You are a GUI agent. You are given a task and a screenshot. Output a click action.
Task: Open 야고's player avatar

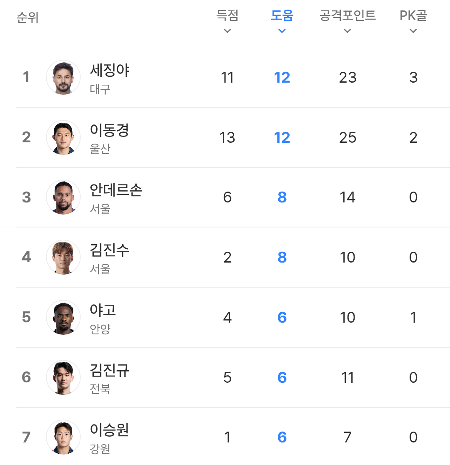(63, 318)
